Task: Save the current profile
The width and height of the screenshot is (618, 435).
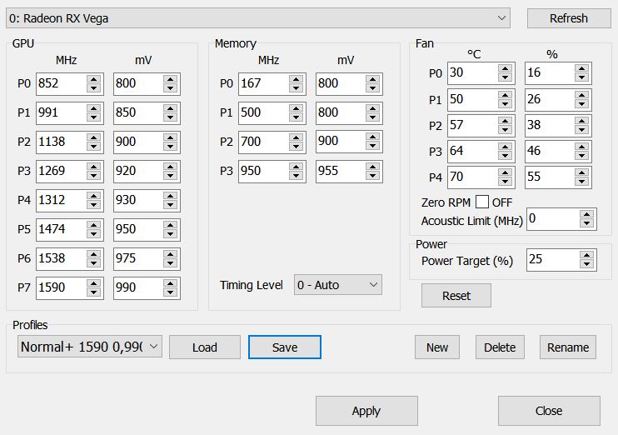Action: (x=285, y=347)
